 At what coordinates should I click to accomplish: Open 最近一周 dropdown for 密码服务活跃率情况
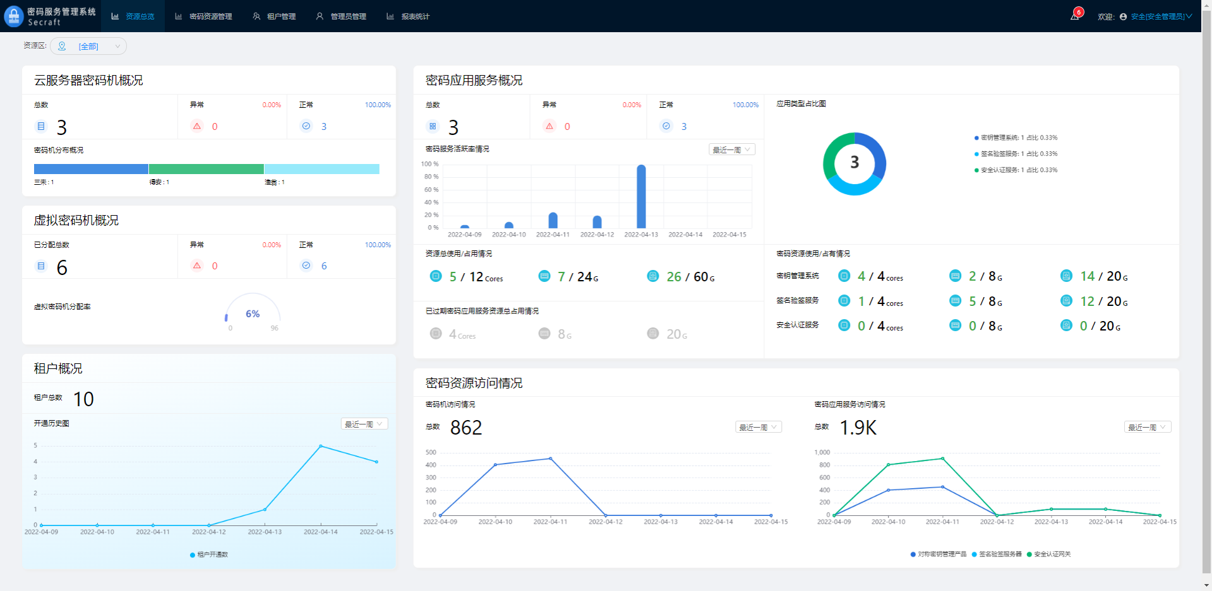[732, 149]
